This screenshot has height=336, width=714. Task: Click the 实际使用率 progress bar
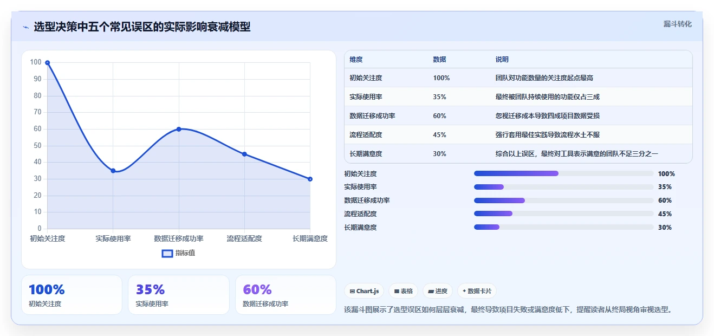563,187
